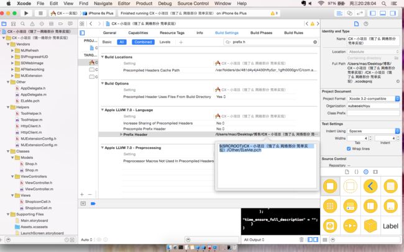Open the Project Format dropdown

pos(374,99)
